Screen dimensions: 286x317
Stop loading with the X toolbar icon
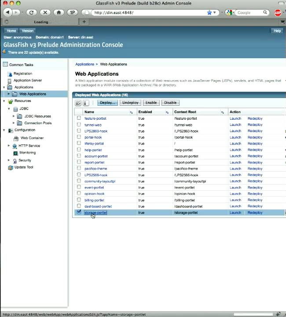coord(45,12)
